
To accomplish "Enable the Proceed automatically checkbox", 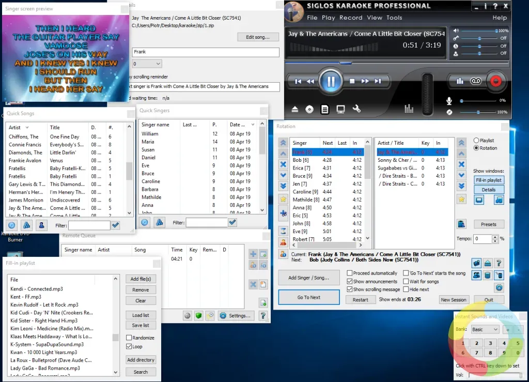I will [x=350, y=273].
